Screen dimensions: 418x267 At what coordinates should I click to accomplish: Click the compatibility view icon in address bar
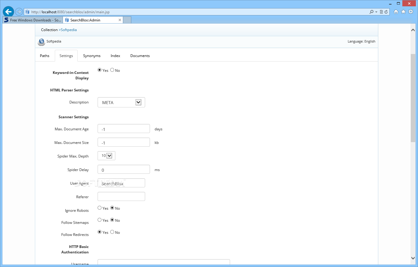coord(381,12)
